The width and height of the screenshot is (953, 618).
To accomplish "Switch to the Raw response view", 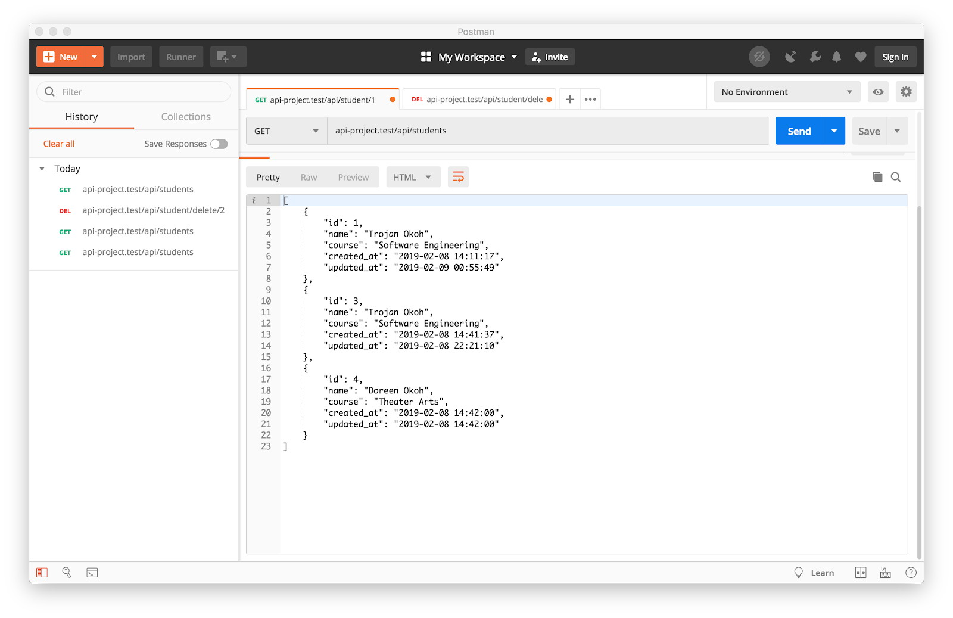I will coord(309,177).
